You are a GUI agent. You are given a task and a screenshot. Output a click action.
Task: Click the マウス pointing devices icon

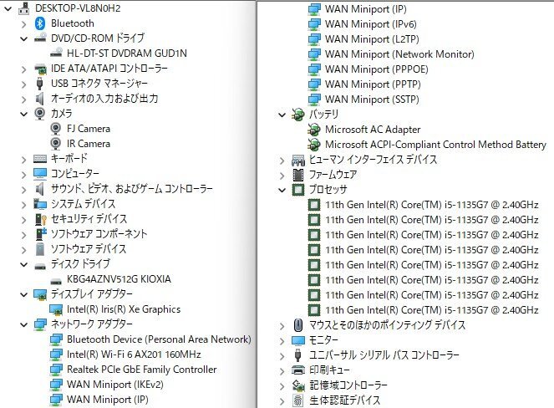click(298, 325)
